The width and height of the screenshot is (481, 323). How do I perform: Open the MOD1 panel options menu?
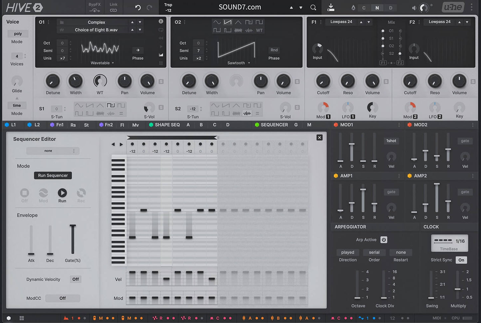[x=399, y=125]
